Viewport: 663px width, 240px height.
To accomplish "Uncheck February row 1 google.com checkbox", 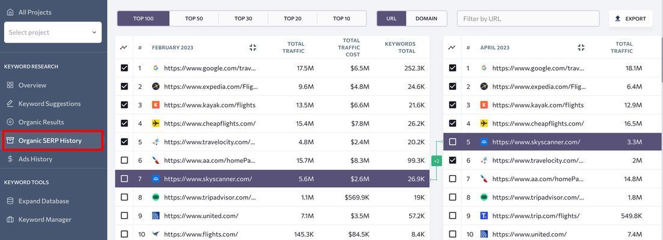I will [124, 68].
